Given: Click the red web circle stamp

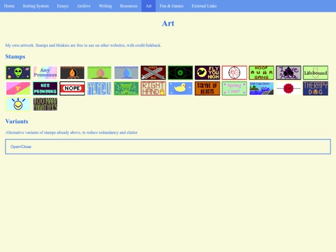Looking at the screenshot, I should point(234,73).
